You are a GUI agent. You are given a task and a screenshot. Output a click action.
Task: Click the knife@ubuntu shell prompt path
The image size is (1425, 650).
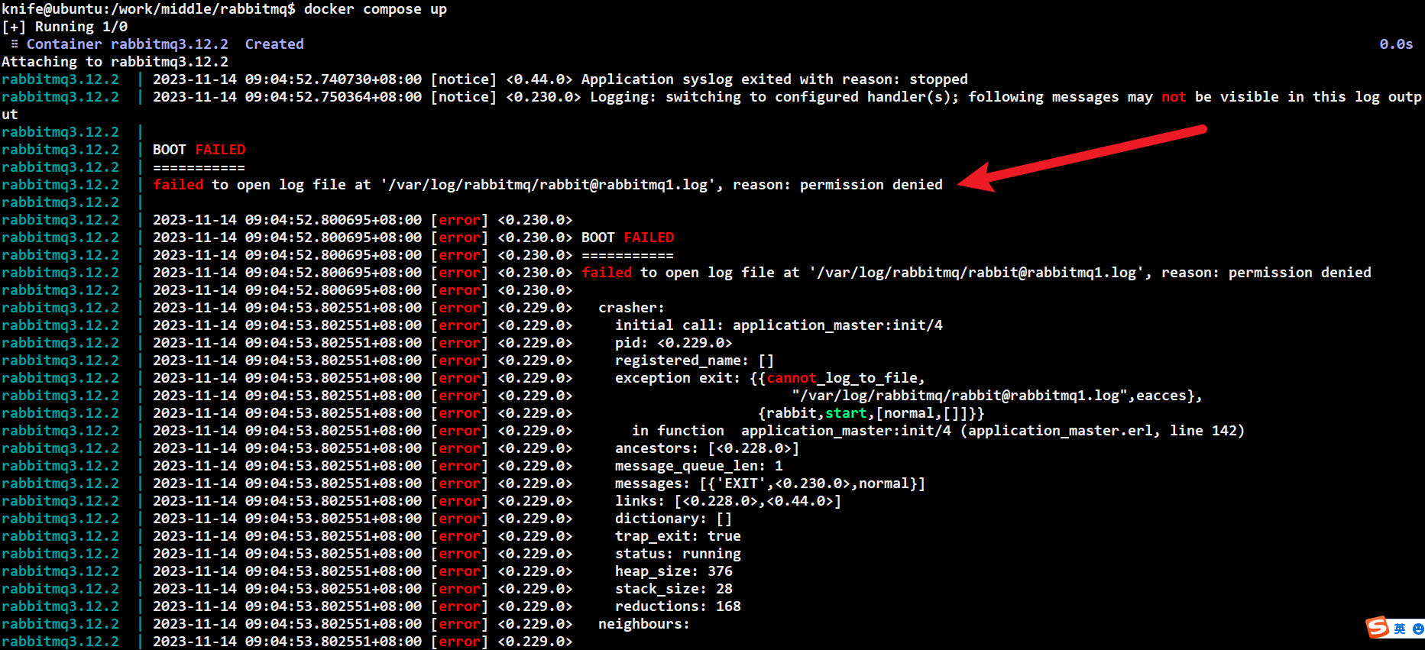click(148, 9)
